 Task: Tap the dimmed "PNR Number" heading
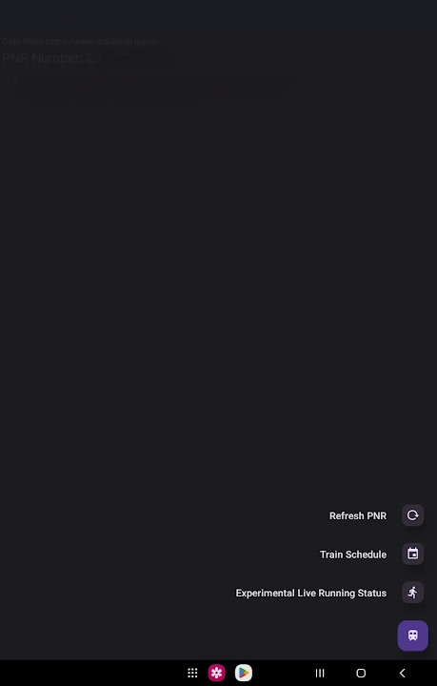tap(44, 58)
